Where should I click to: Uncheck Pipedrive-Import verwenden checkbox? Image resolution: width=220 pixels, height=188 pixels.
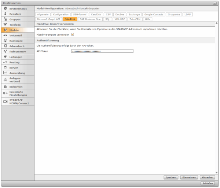tap(73, 34)
